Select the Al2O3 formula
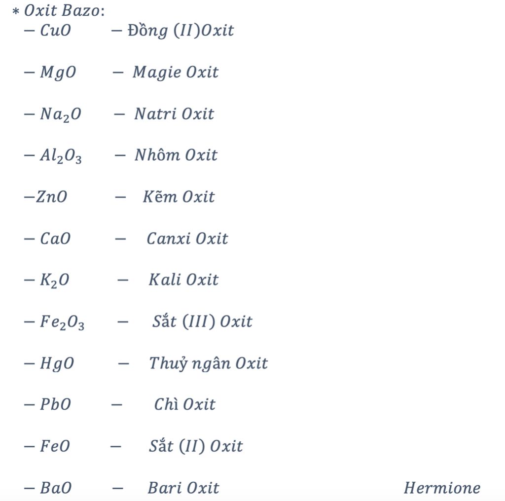This screenshot has width=505, height=501. click(61, 156)
